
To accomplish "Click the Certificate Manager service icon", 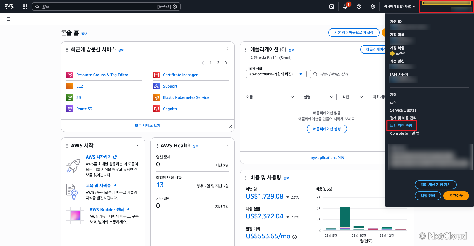I will (156, 75).
